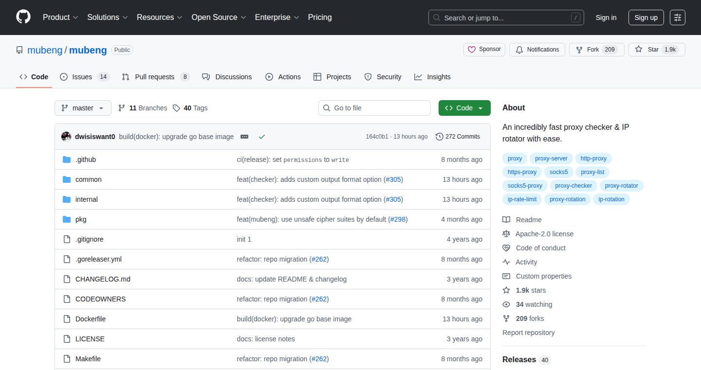Open the .goreleaser.yml file
This screenshot has height=370, width=701.
pos(98,259)
